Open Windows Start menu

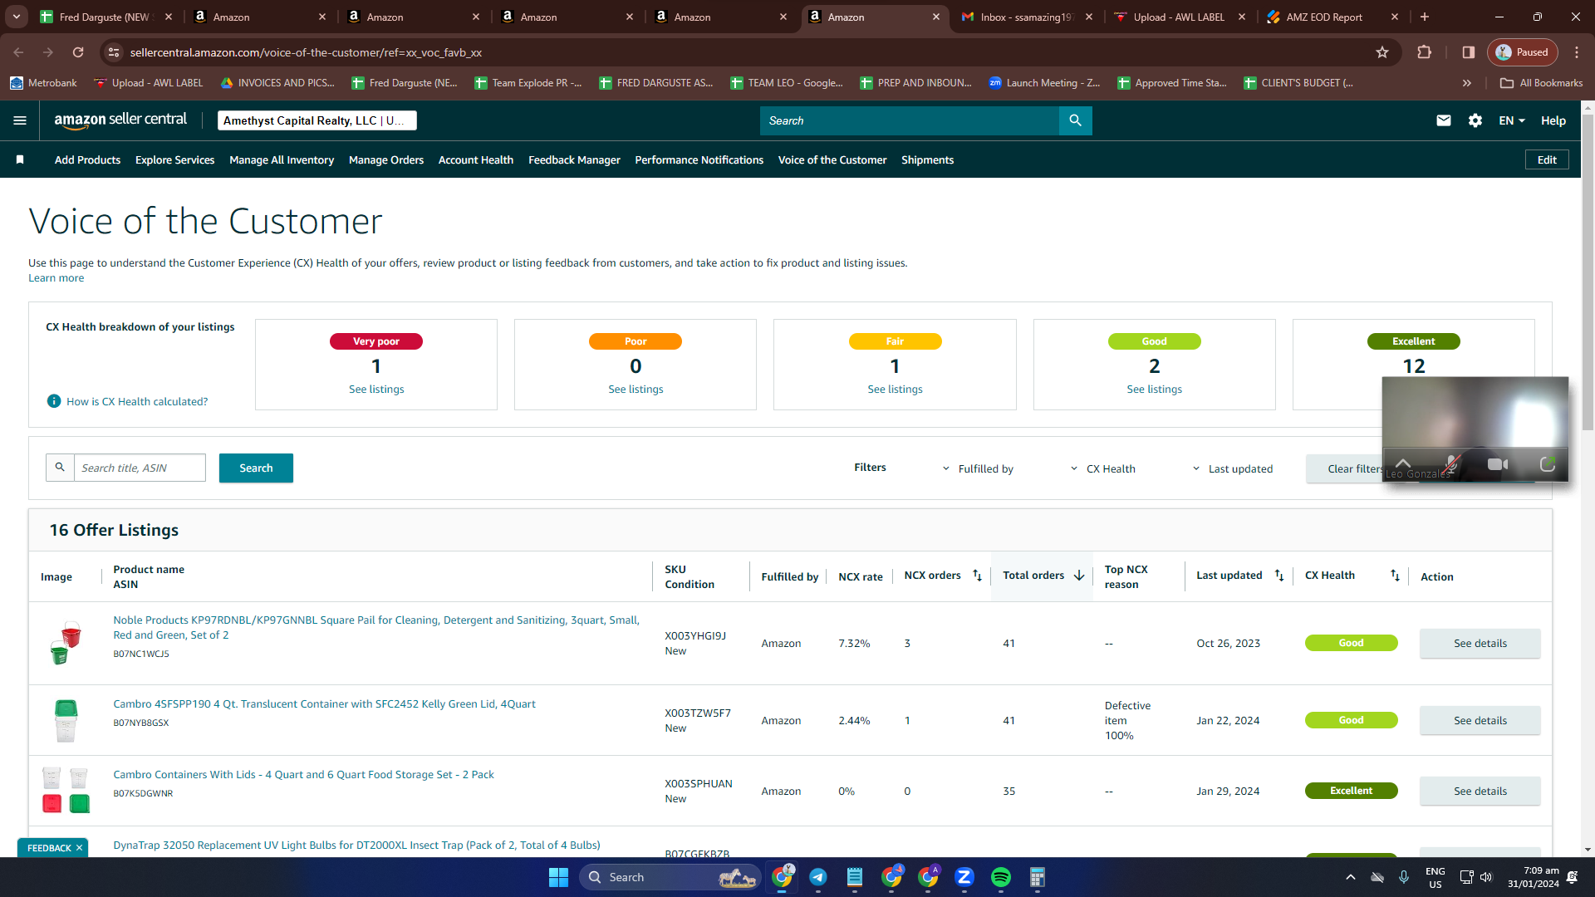click(558, 877)
